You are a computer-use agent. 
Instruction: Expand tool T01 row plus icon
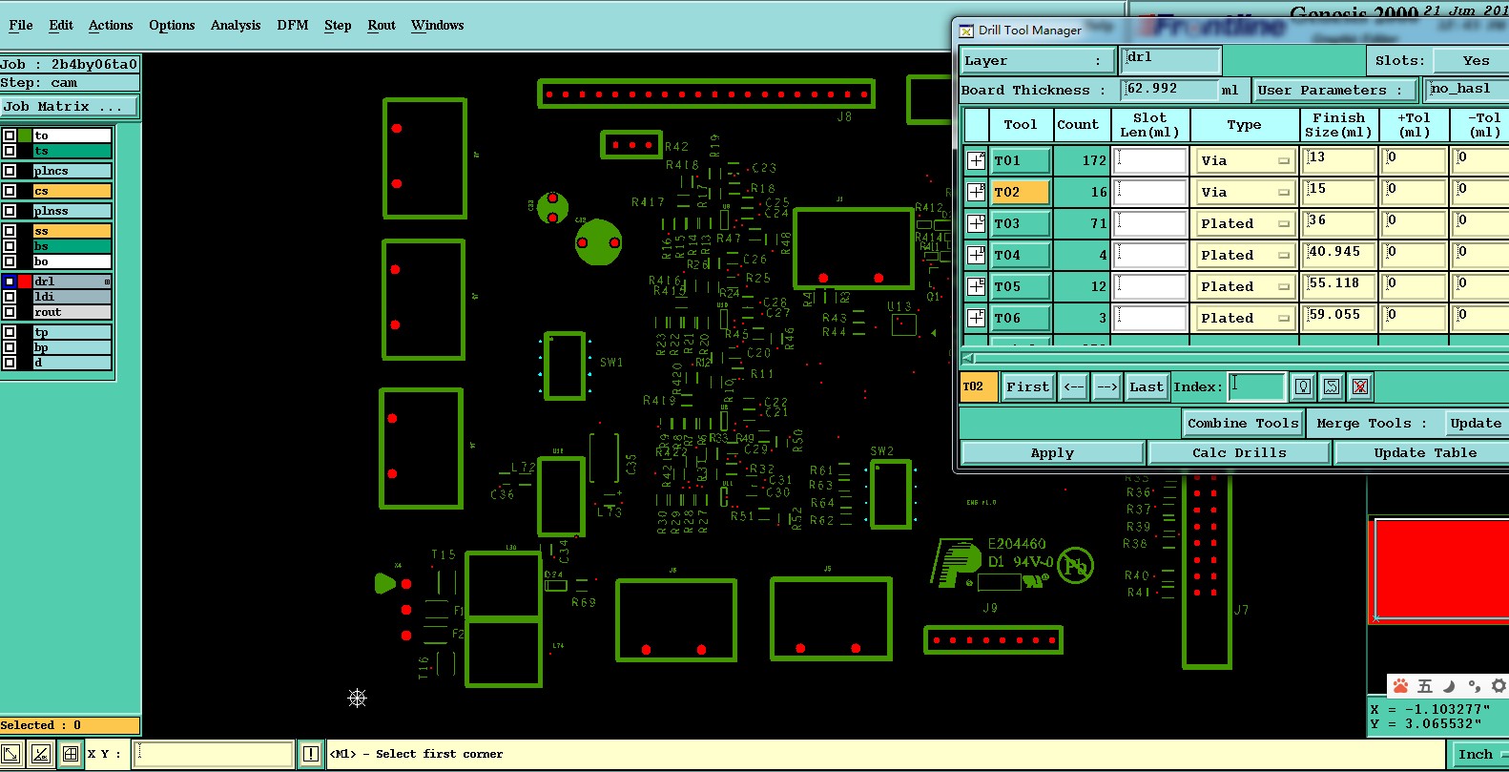(x=976, y=160)
